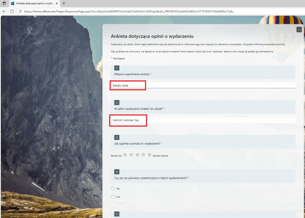Click the survey title heading
305x218 pixels.
152,36
